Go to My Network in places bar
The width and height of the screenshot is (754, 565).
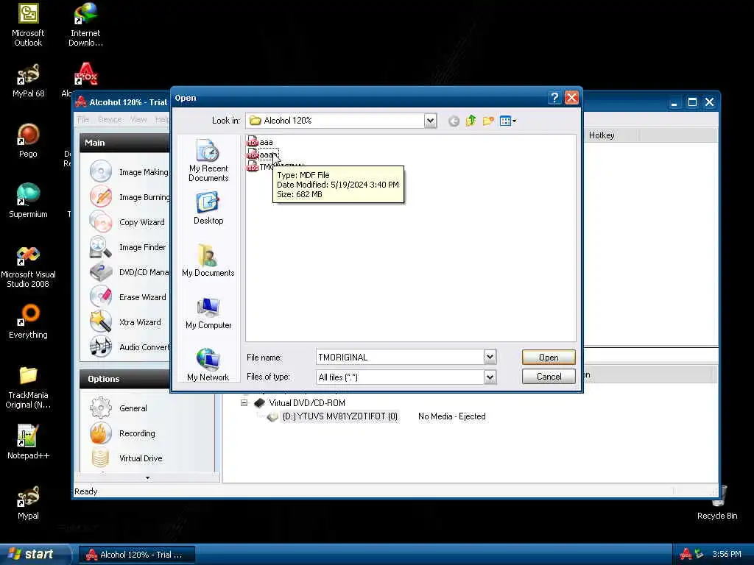click(x=208, y=365)
